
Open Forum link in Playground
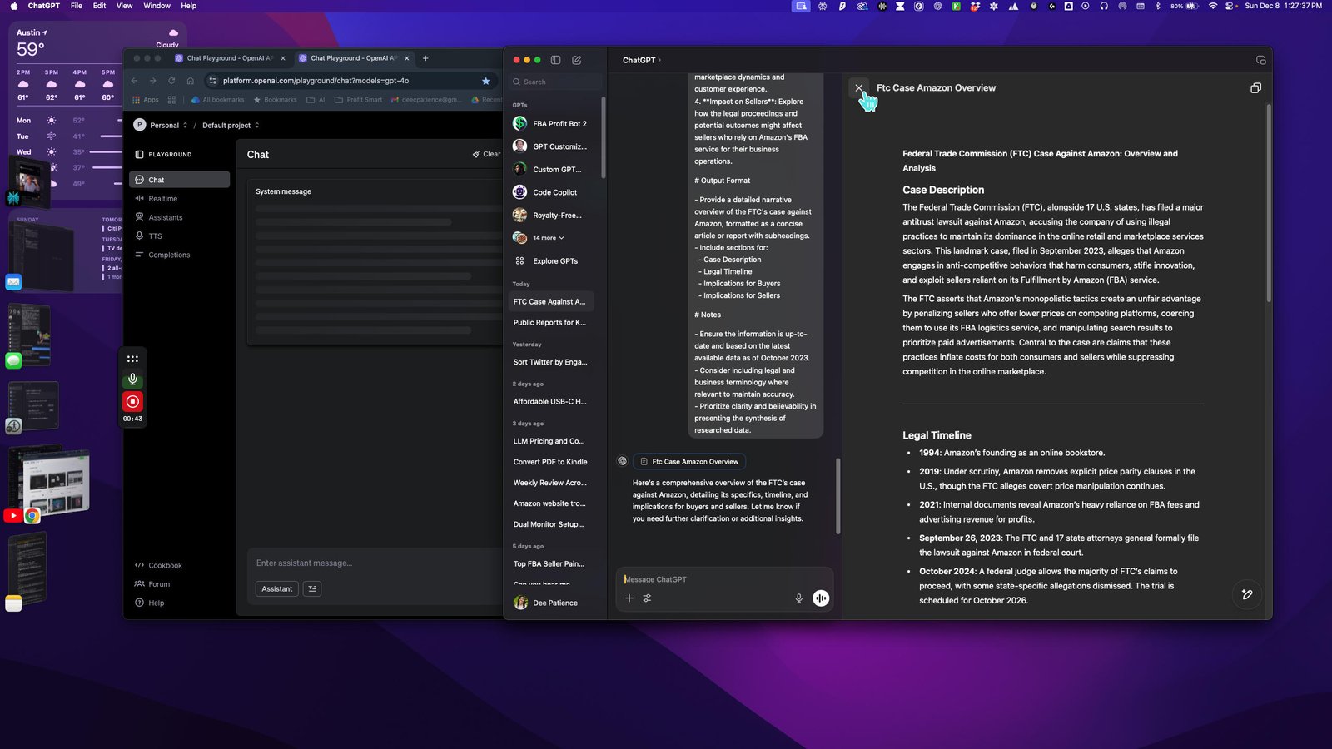152,584
